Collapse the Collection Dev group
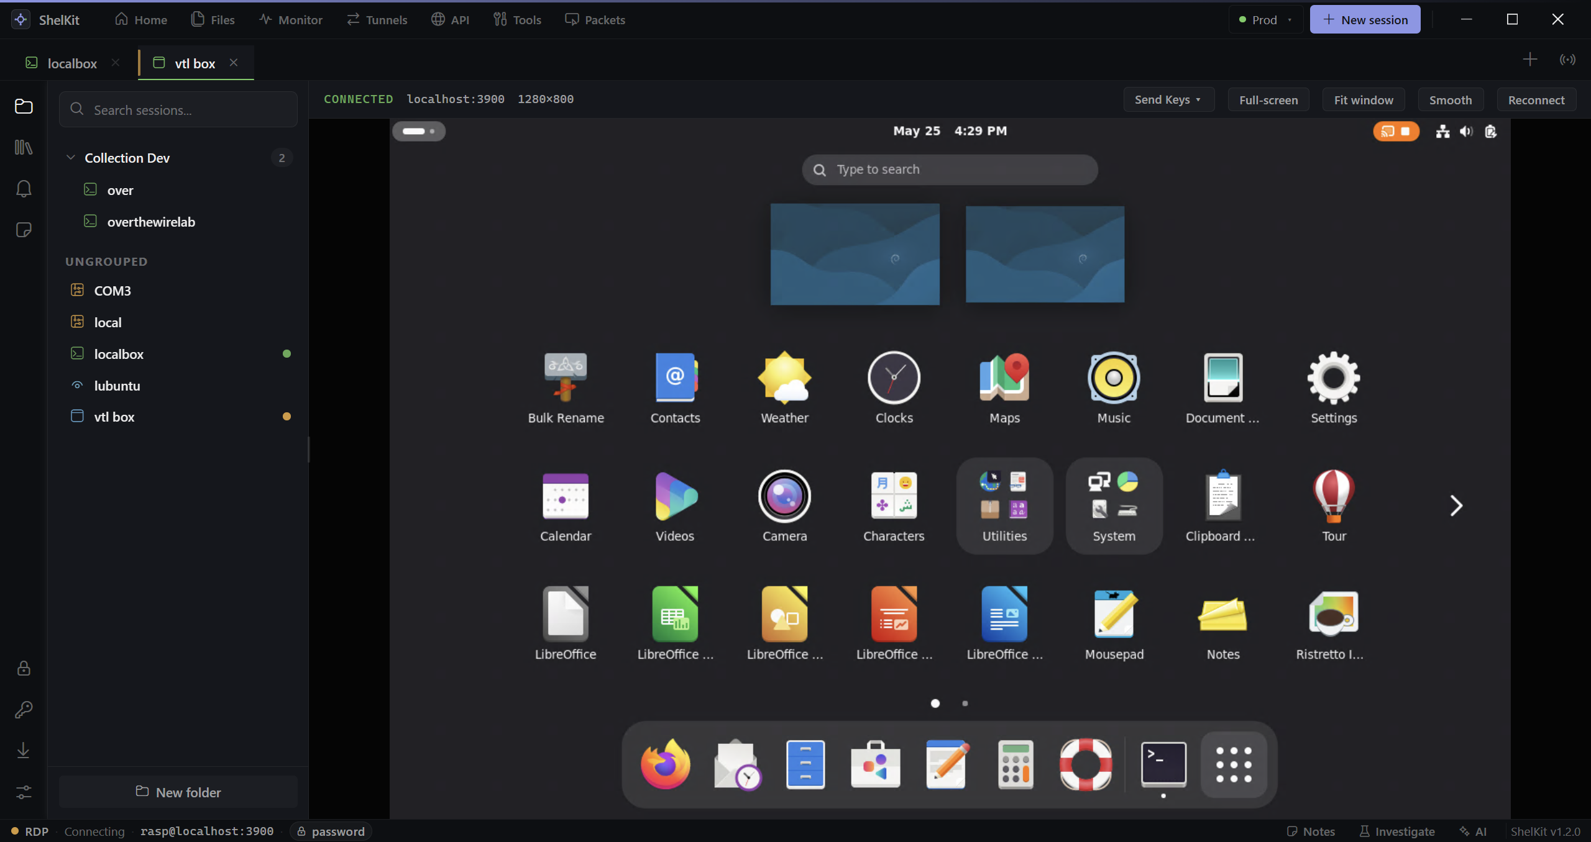Screen dimensions: 1591x842 point(71,158)
